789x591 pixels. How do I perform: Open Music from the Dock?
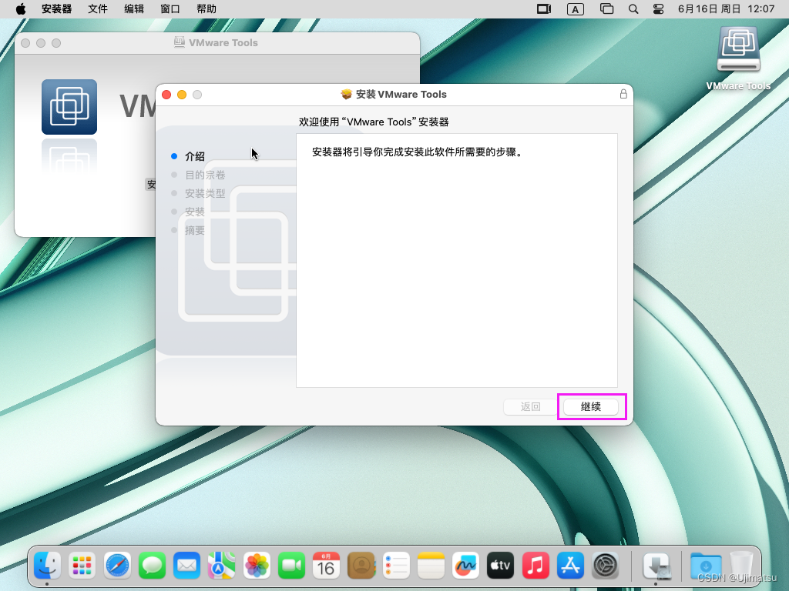536,566
